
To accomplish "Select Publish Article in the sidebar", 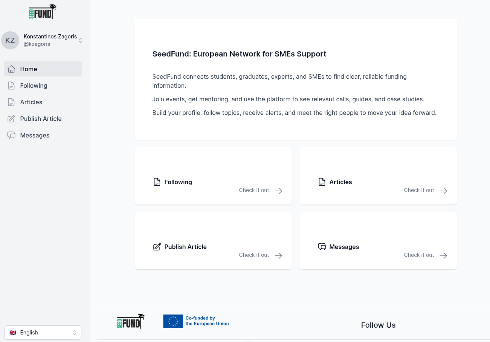I will click(x=43, y=119).
